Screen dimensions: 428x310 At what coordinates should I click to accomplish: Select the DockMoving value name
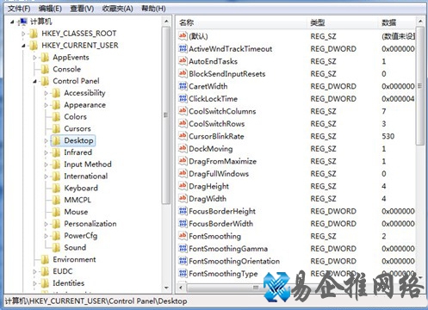(x=211, y=149)
